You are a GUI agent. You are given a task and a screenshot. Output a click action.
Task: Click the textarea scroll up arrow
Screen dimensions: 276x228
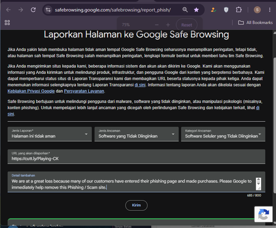pyautogui.click(x=258, y=179)
